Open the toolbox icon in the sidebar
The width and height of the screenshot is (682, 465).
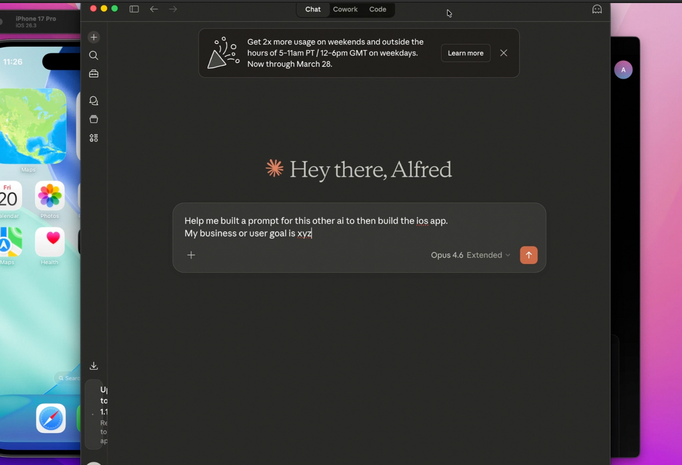(x=94, y=74)
